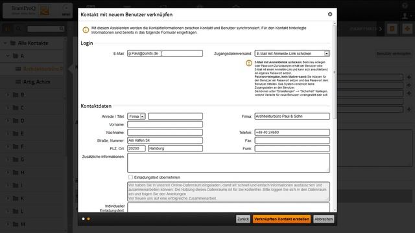Image resolution: width=415 pixels, height=233 pixels.
Task: Enable the Einladungstext übernehmen checkbox
Action: coord(130,177)
